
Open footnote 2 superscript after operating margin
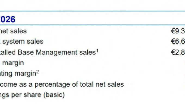click(x=37, y=72)
